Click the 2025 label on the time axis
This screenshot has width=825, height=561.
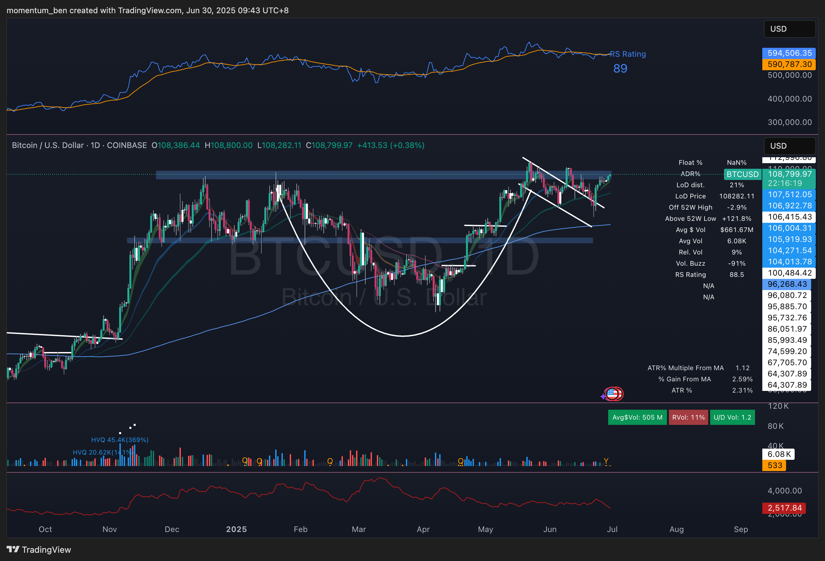[x=236, y=529]
